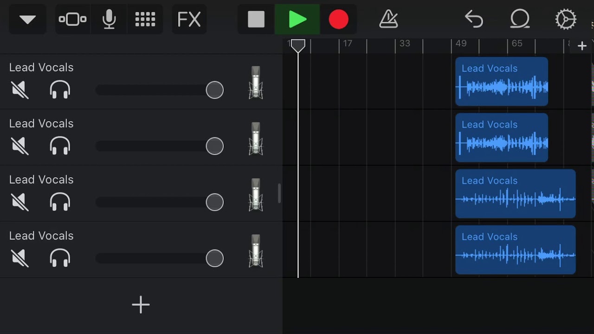Open the Live Loops grid
The height and width of the screenshot is (334, 594).
coord(145,19)
